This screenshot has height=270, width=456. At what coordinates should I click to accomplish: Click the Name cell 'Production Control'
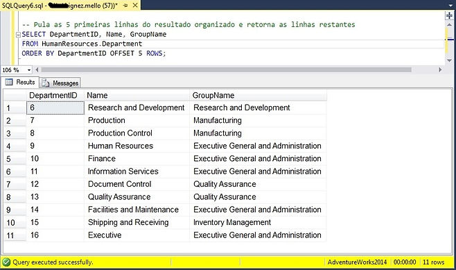137,133
